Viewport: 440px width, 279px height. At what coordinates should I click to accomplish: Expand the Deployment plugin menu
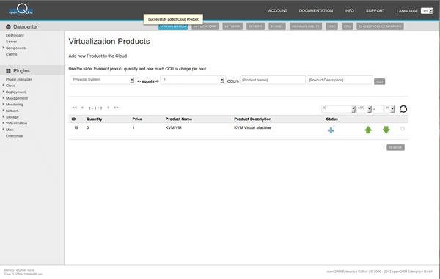[x=4, y=92]
